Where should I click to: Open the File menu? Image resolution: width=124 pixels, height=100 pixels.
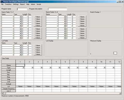point(2,4)
